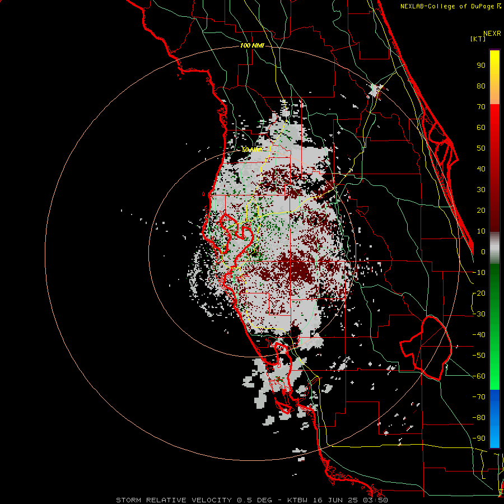Click the NEXLAB-College of DuPage header text
Viewport: 504px width, 504px height.
click(447, 6)
